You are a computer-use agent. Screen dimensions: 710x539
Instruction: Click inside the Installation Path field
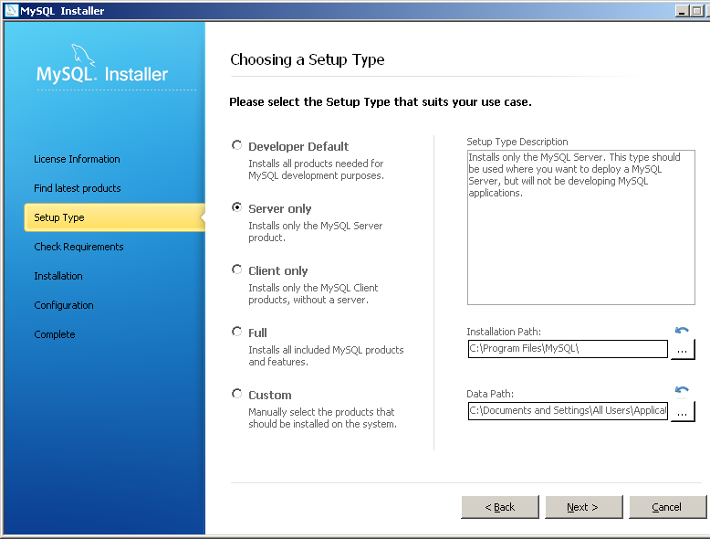coord(568,349)
